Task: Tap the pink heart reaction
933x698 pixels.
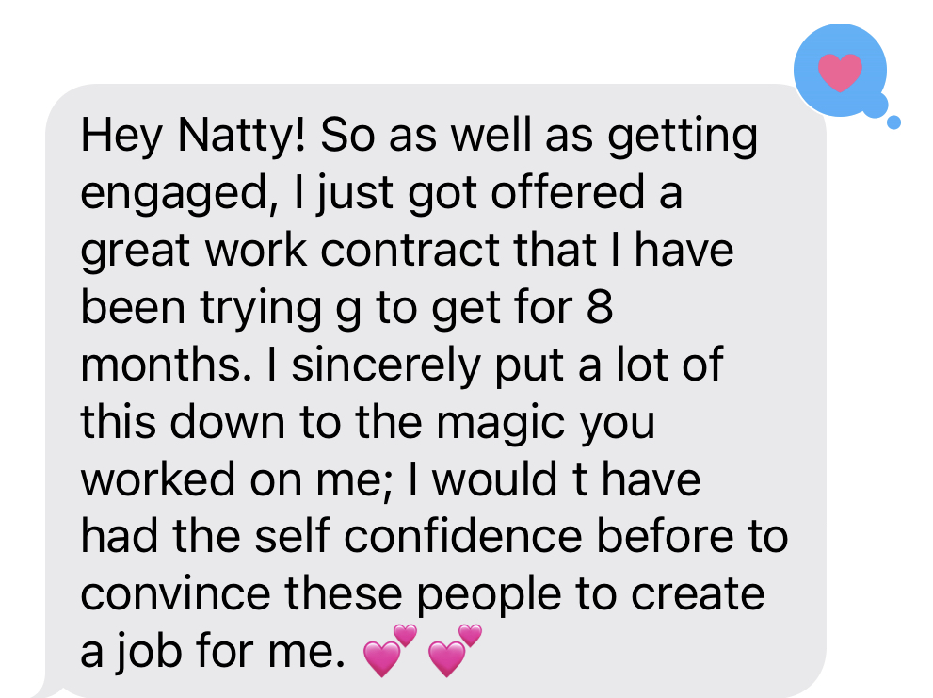Action: tap(840, 73)
